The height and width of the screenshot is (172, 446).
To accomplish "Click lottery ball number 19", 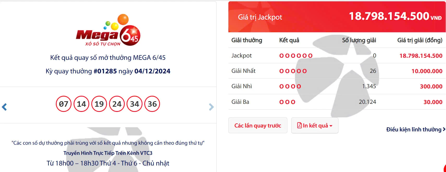I will click(99, 104).
